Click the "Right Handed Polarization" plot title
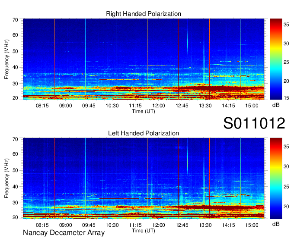The width and height of the screenshot is (294, 238). coord(144,14)
